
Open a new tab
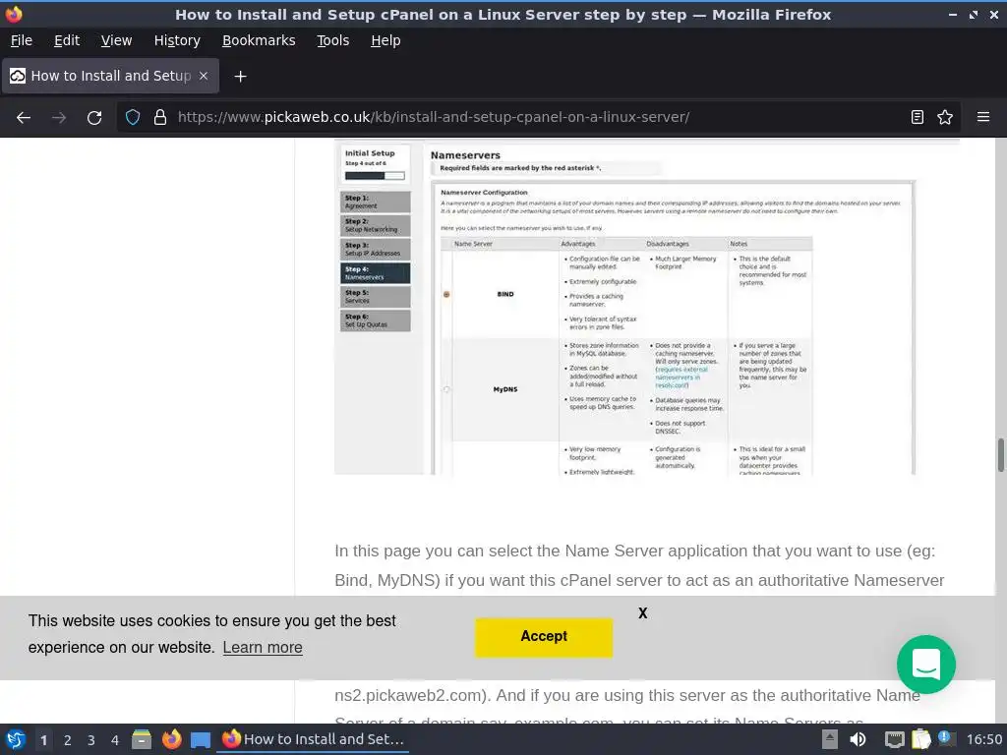[240, 77]
